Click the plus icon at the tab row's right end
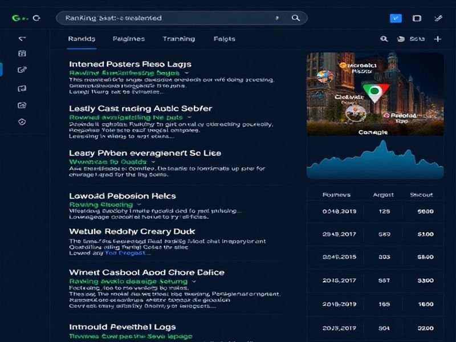 [x=437, y=39]
